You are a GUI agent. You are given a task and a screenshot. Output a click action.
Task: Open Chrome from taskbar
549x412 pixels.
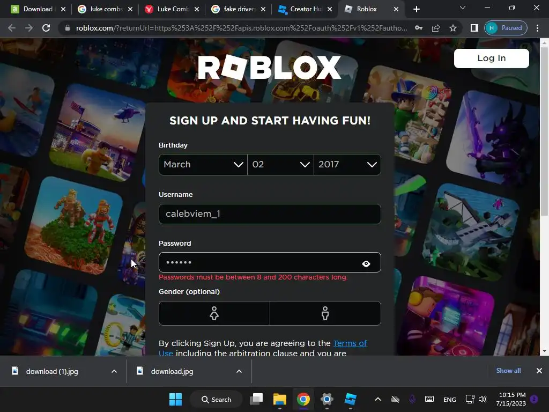pos(303,399)
